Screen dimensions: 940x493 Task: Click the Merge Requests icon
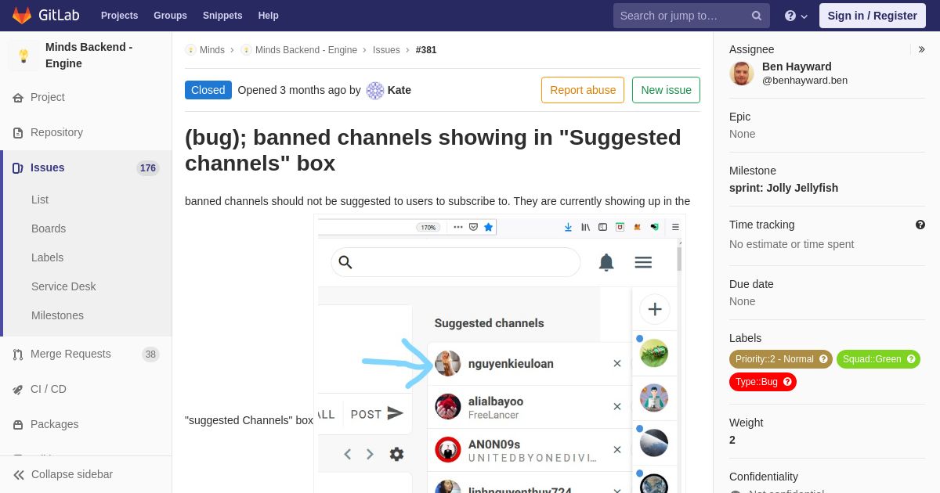tap(18, 354)
